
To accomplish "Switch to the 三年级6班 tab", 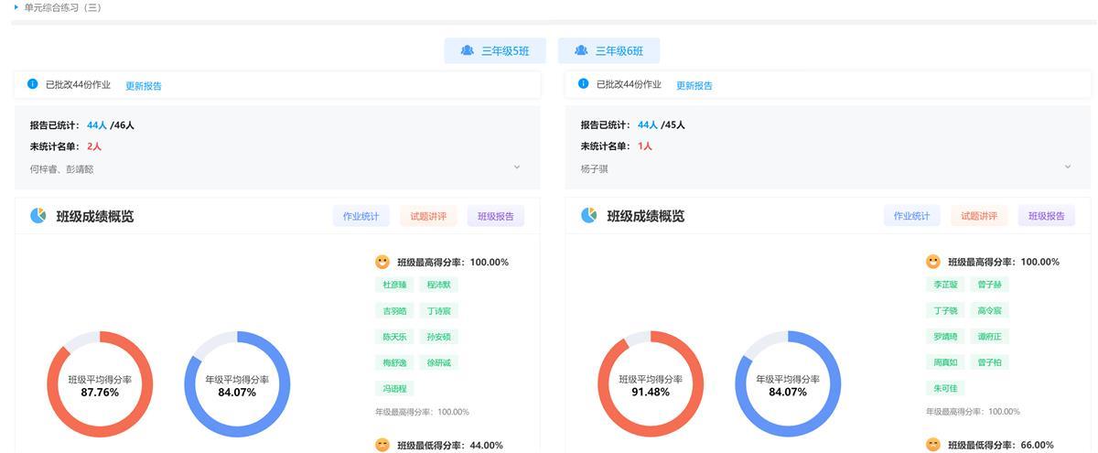I will tap(608, 51).
